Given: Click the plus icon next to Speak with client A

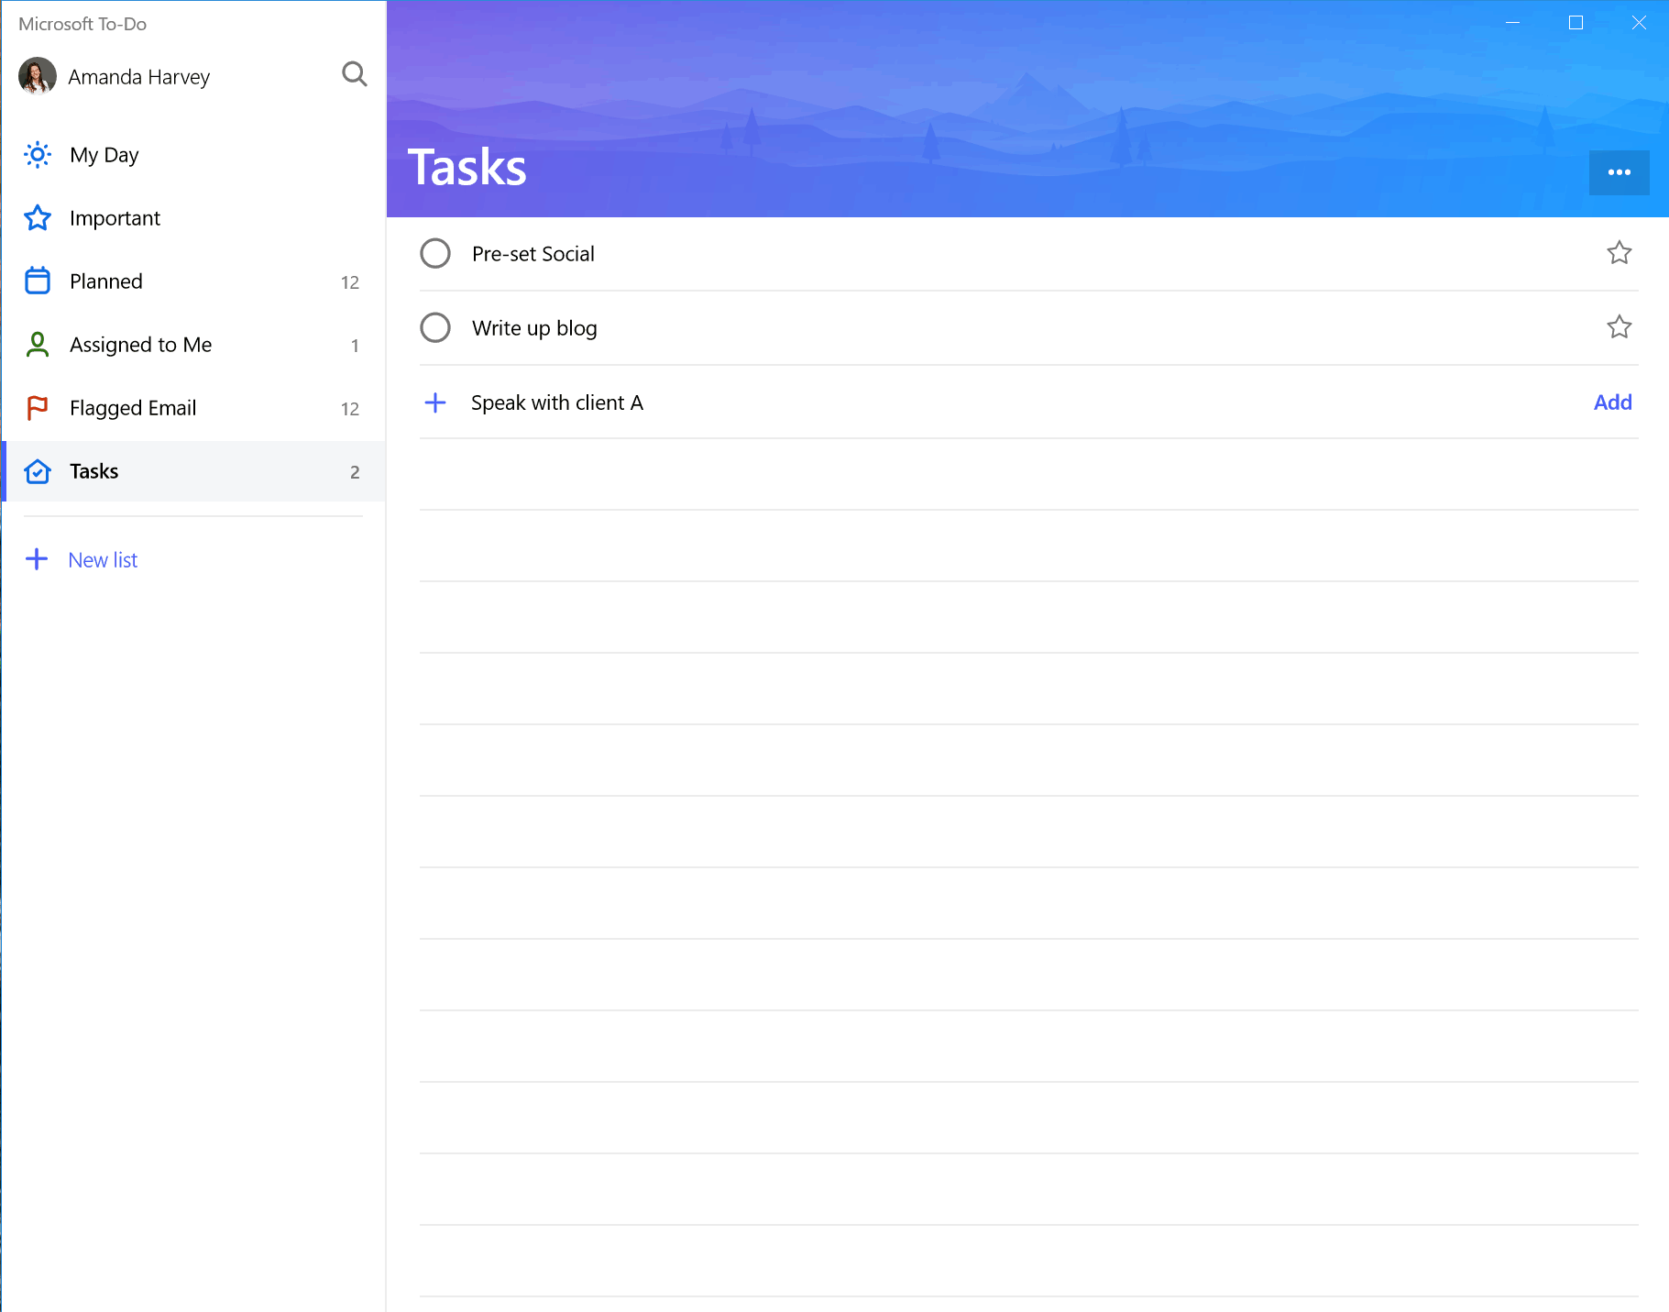Looking at the screenshot, I should click(435, 402).
